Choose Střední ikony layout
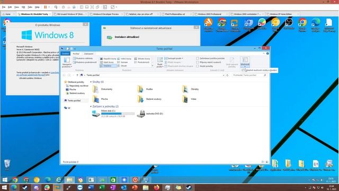Image resolution: width=339 pixels, height=191 pixels. pos(142,59)
